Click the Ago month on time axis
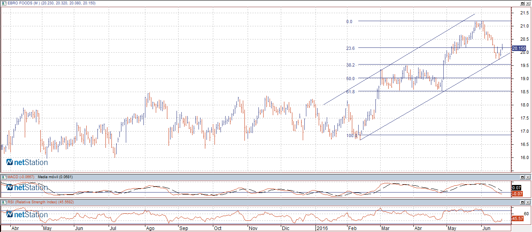 click(x=150, y=229)
